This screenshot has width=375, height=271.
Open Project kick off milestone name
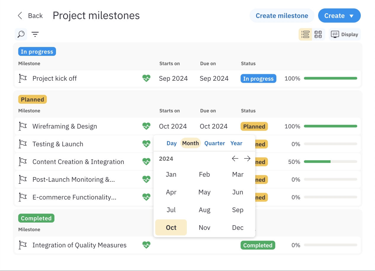point(55,78)
